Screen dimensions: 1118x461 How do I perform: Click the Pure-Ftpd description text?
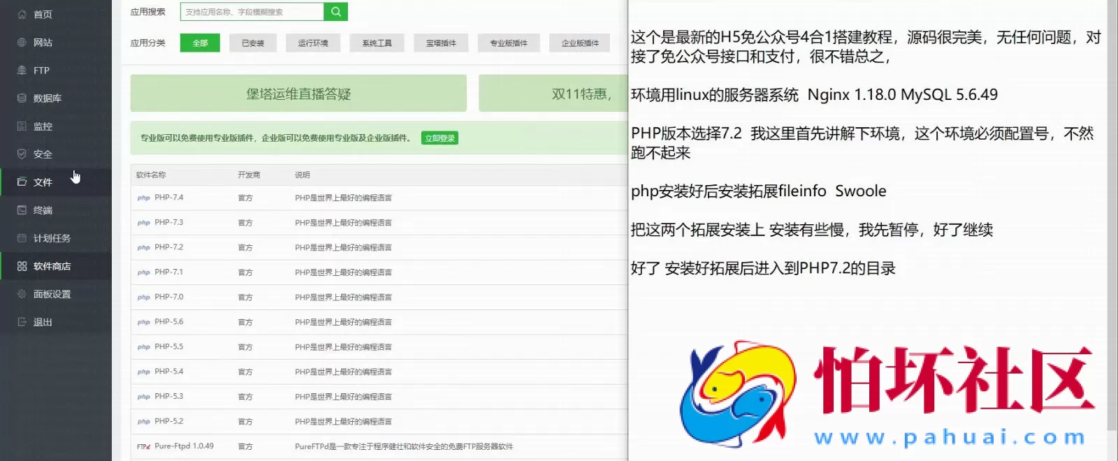(x=404, y=446)
